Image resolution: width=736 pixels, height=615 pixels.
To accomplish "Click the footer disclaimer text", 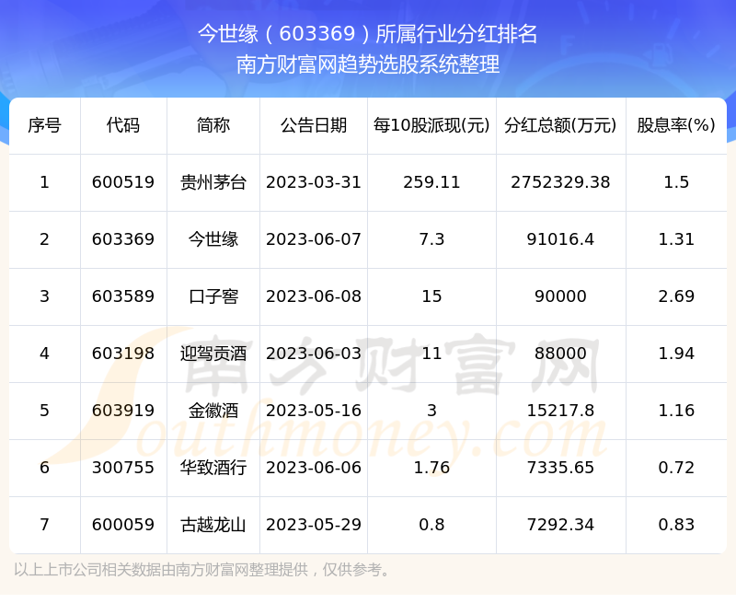I will pyautogui.click(x=201, y=570).
